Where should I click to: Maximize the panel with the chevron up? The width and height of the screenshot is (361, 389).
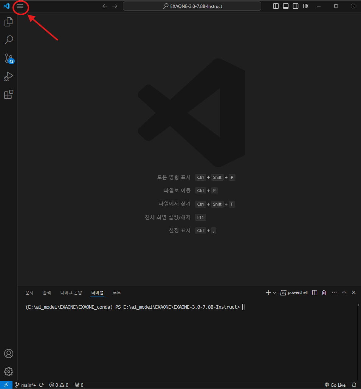coord(344,292)
